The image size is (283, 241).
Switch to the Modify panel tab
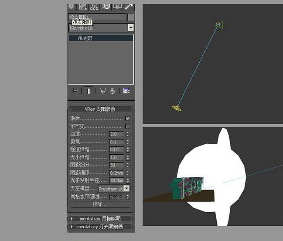click(x=83, y=7)
